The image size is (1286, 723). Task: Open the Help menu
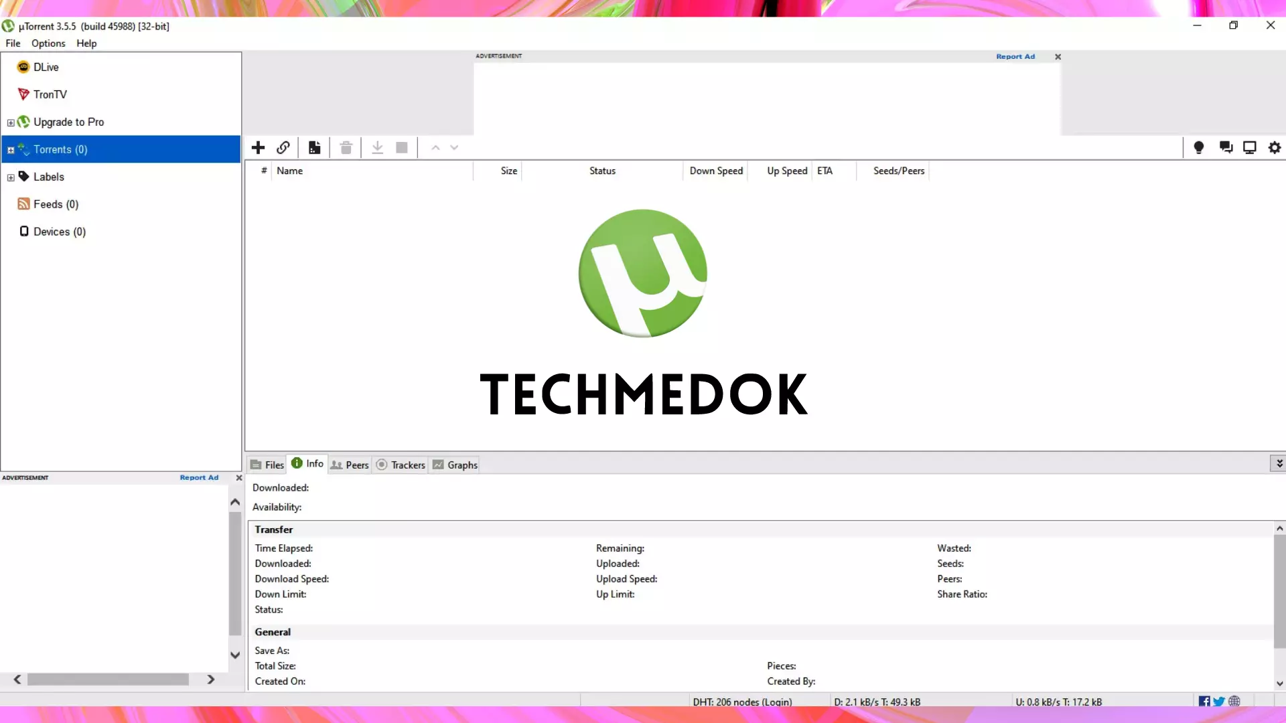coord(86,43)
